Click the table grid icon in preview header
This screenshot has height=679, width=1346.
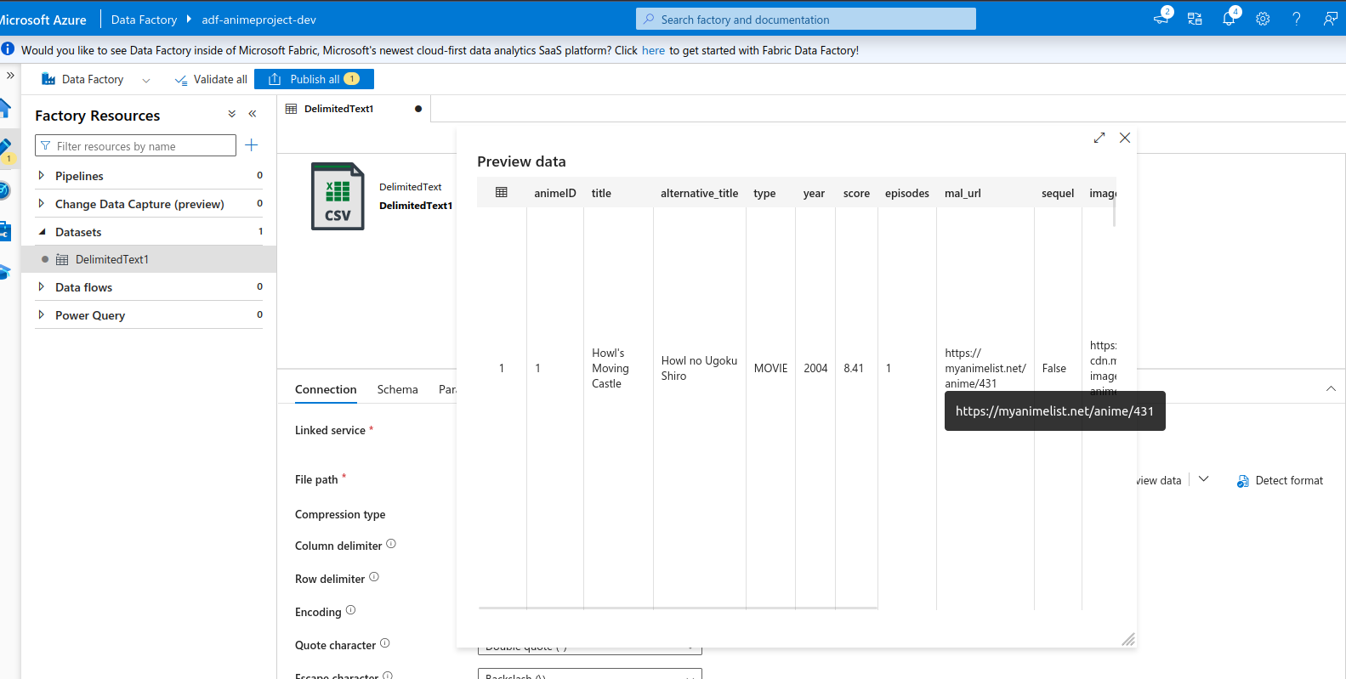pos(502,193)
